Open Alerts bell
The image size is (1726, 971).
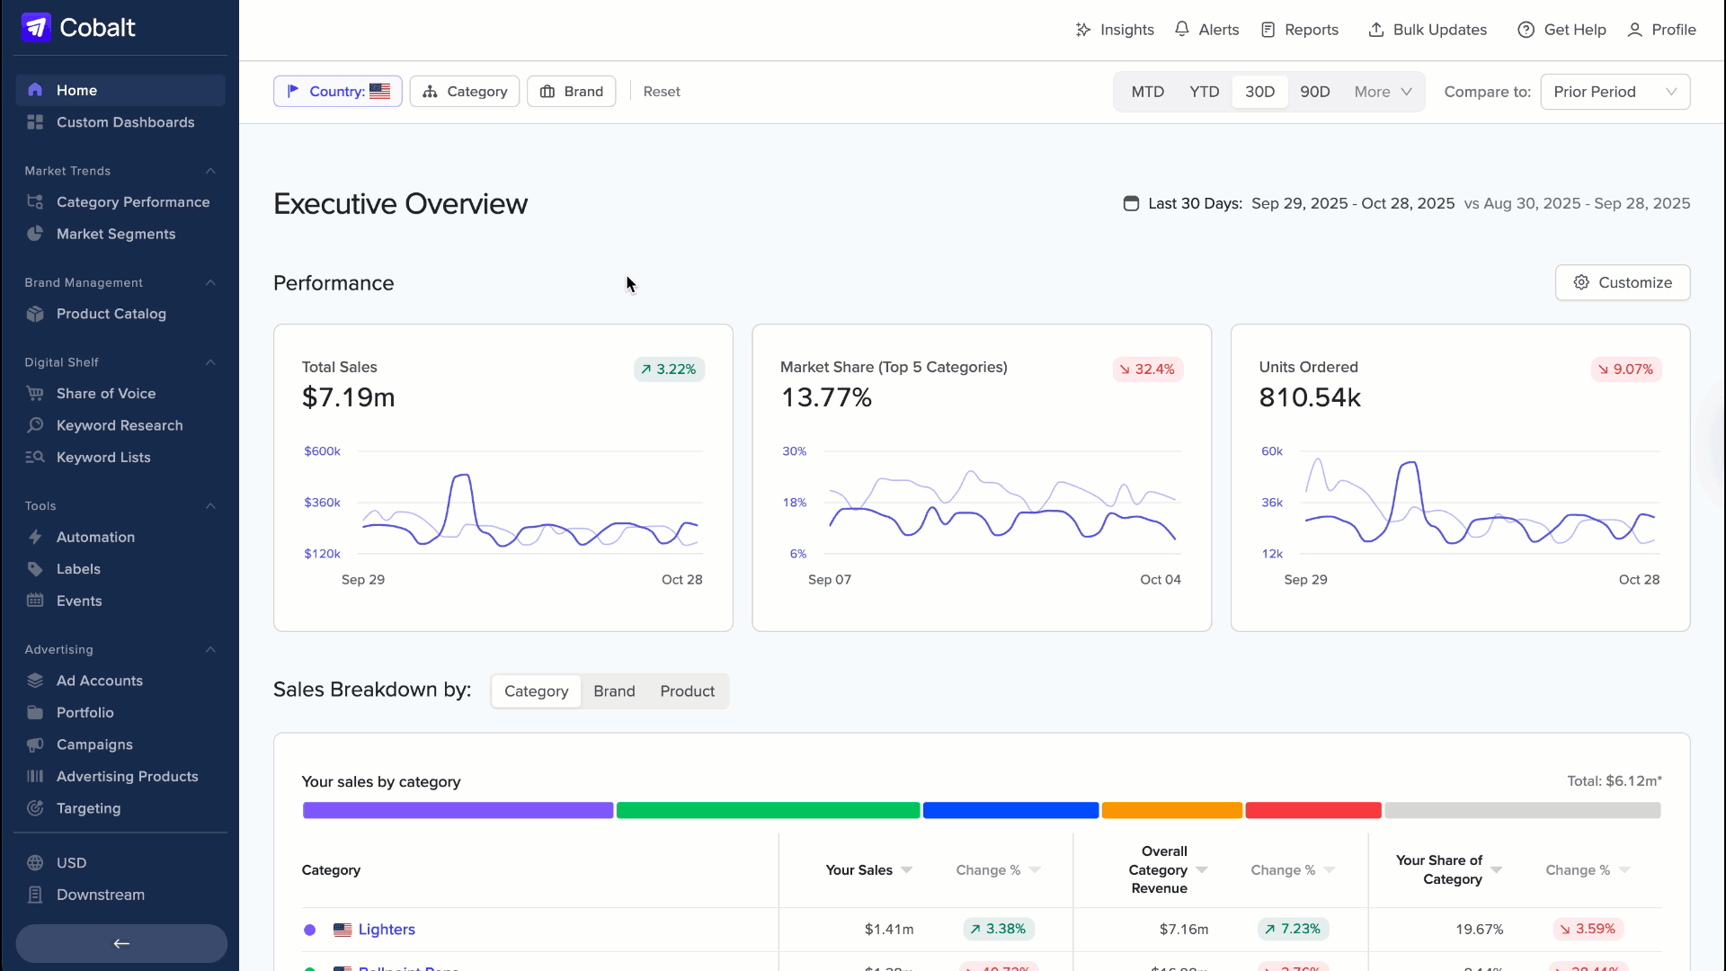(1207, 30)
